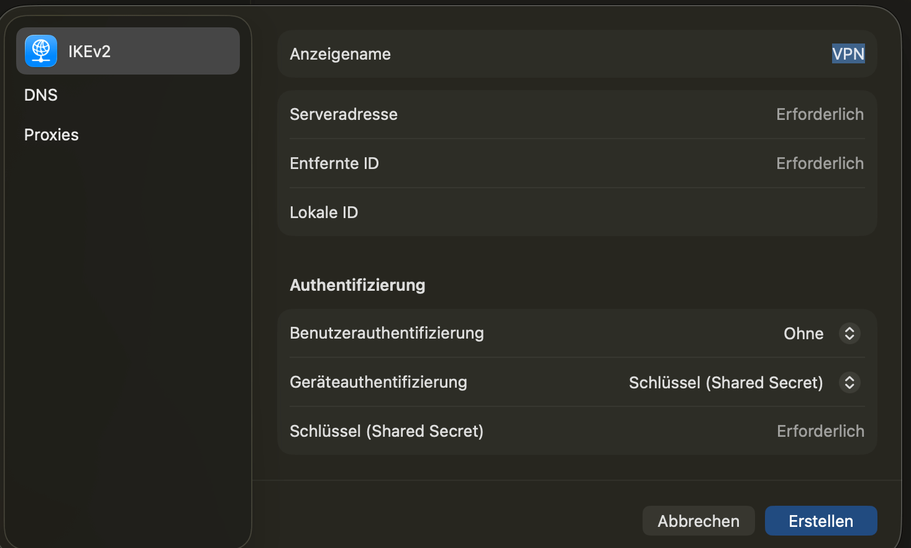This screenshot has height=548, width=911.
Task: Click the Geräteauthentifizierung up-down chevron icon
Action: coord(849,383)
